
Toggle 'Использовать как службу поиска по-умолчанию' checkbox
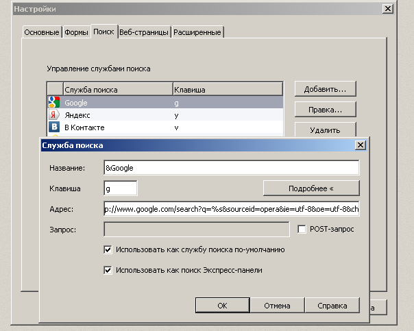(x=108, y=249)
